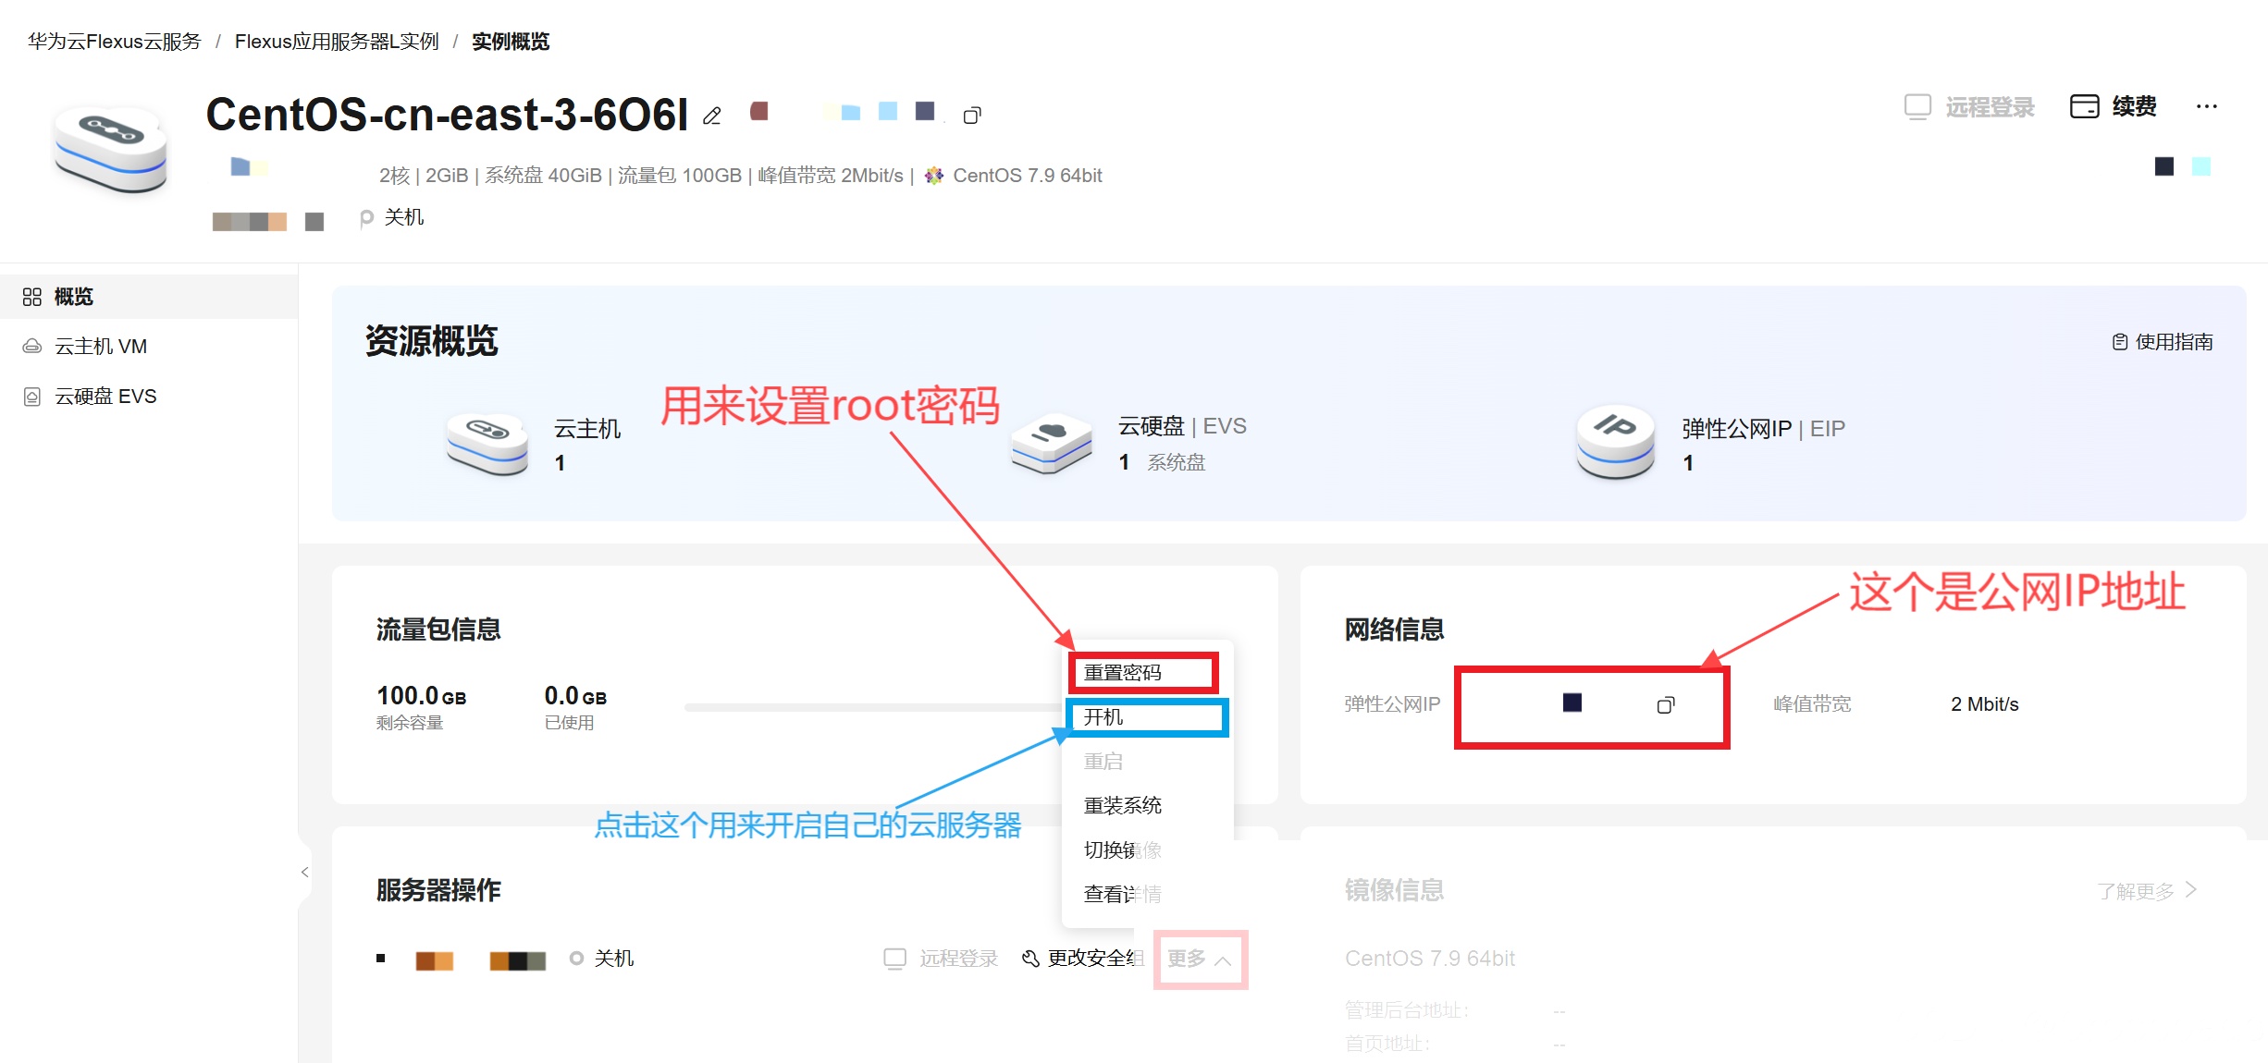Click the edit pencil icon beside instance name
Screen dimensions: 2268x1063
(711, 116)
